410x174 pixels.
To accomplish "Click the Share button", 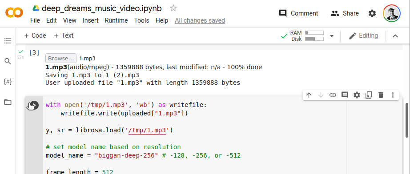I will coord(345,13).
